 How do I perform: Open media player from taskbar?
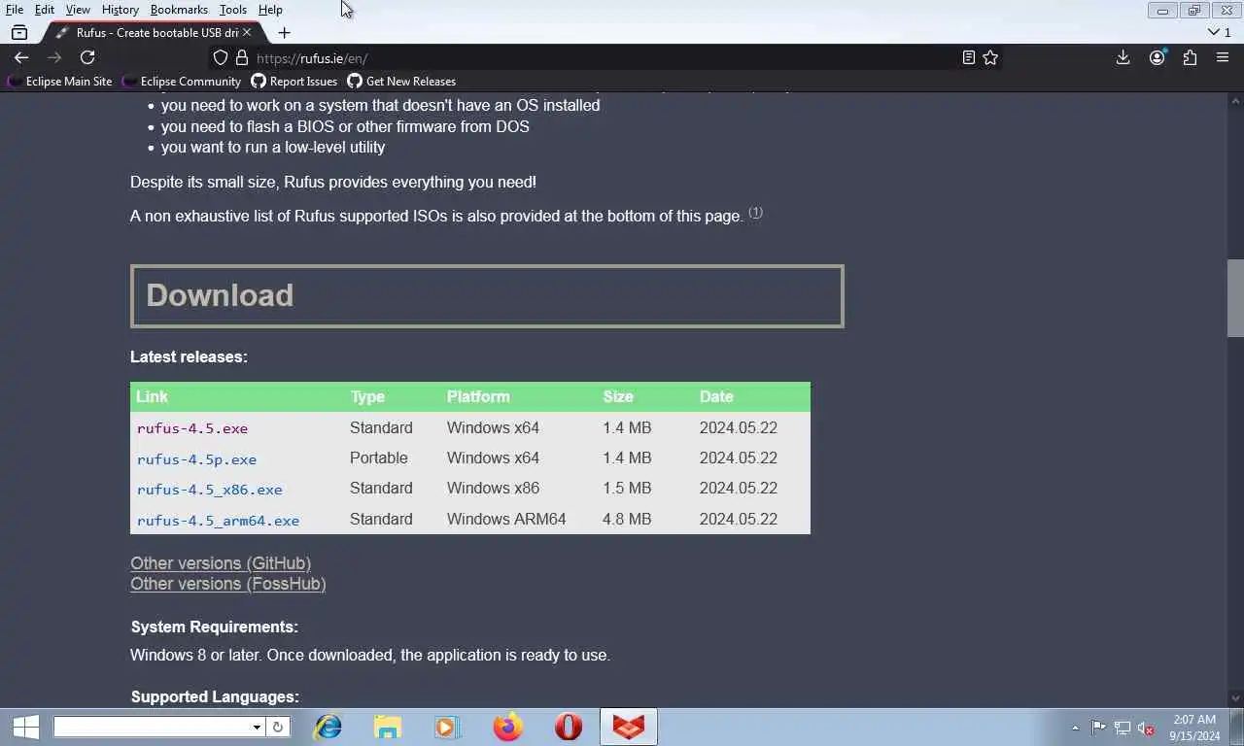pyautogui.click(x=447, y=727)
